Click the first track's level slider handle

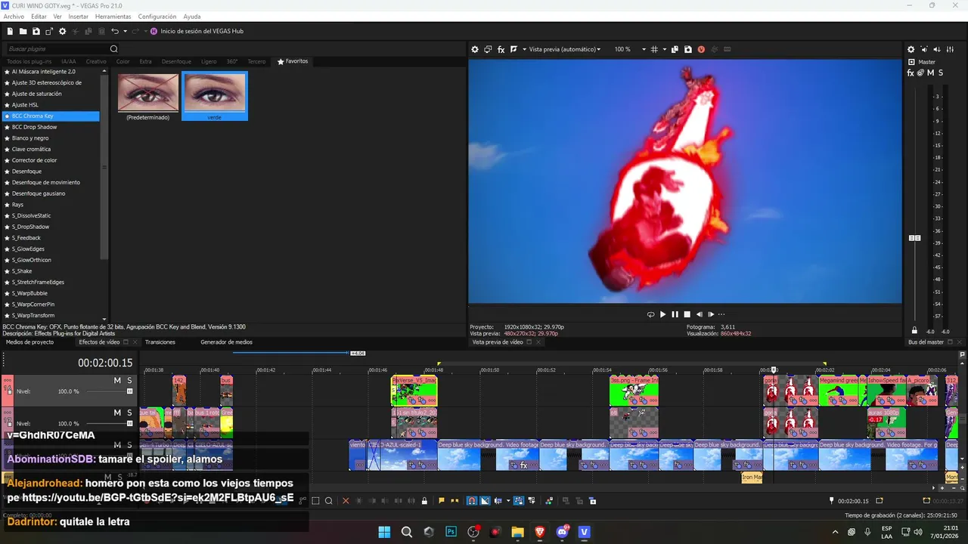coord(129,391)
